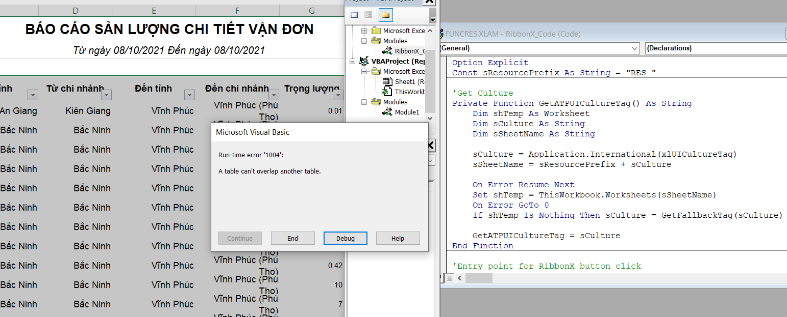Open the Trọng lượng filter dropdown
787x317 pixels.
(x=337, y=95)
